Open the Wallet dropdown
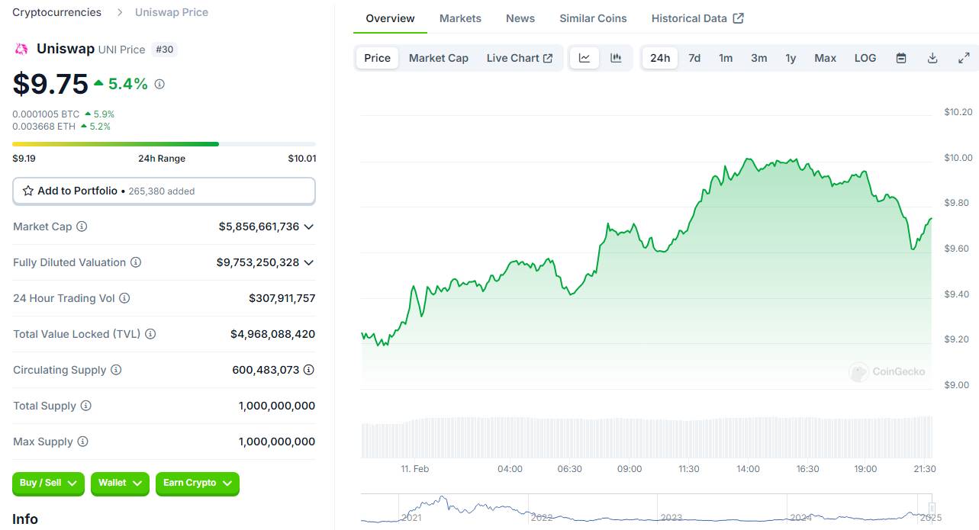This screenshot has width=979, height=530. (x=120, y=483)
